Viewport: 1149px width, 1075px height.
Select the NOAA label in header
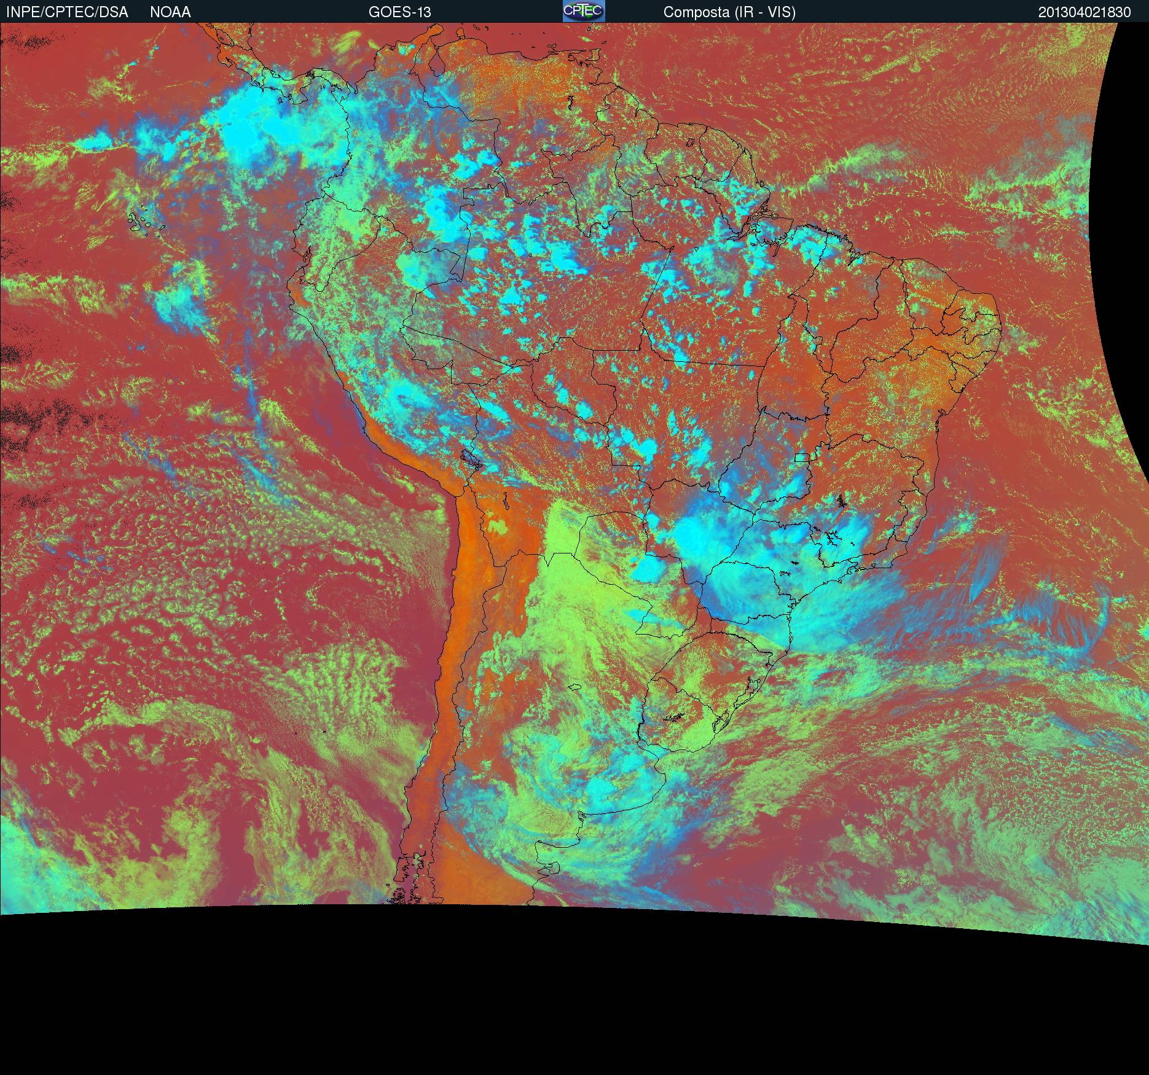[x=170, y=12]
